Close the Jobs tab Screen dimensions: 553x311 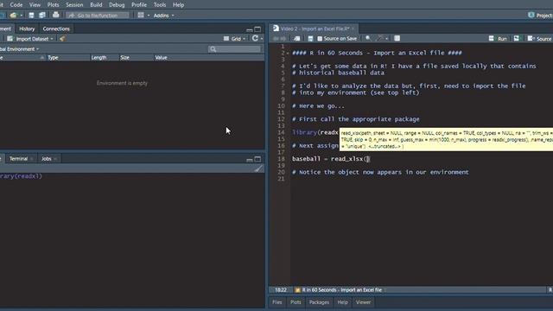coord(55,159)
